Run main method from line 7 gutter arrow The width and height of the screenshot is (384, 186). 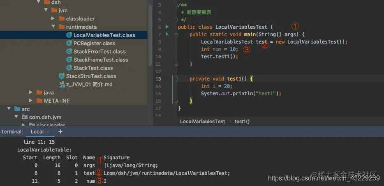coord(167,34)
